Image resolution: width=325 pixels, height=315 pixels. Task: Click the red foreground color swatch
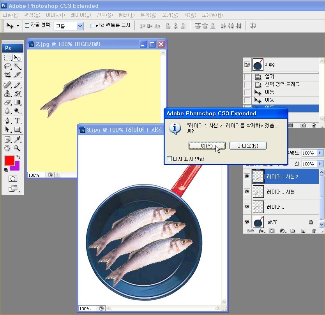pos(9,160)
